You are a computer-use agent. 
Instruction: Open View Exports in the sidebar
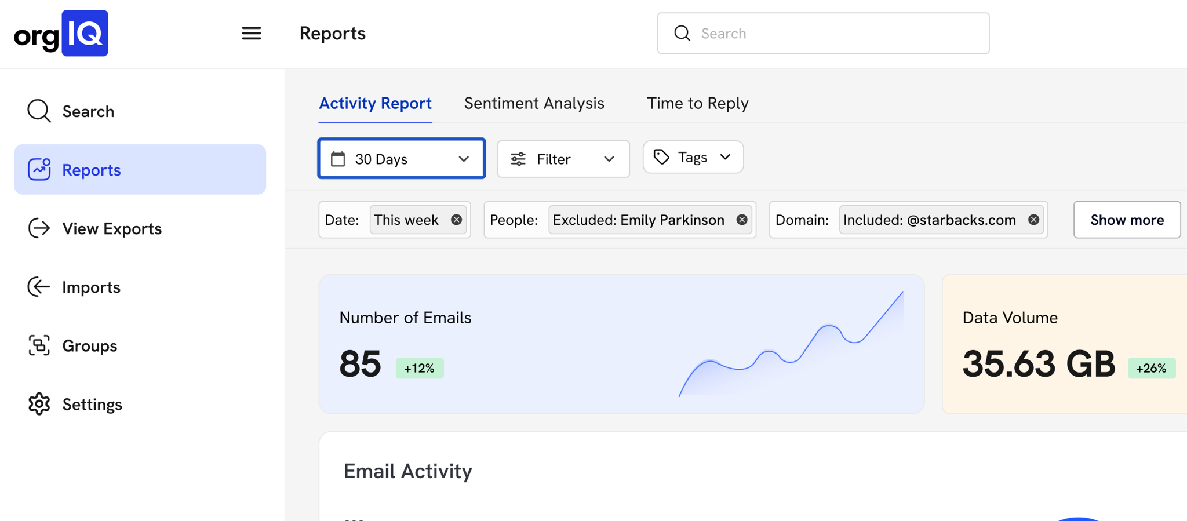tap(140, 228)
